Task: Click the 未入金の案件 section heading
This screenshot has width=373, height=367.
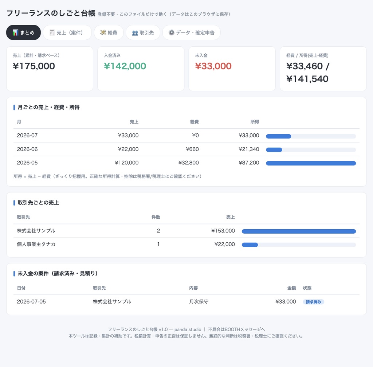Action: 58,273
